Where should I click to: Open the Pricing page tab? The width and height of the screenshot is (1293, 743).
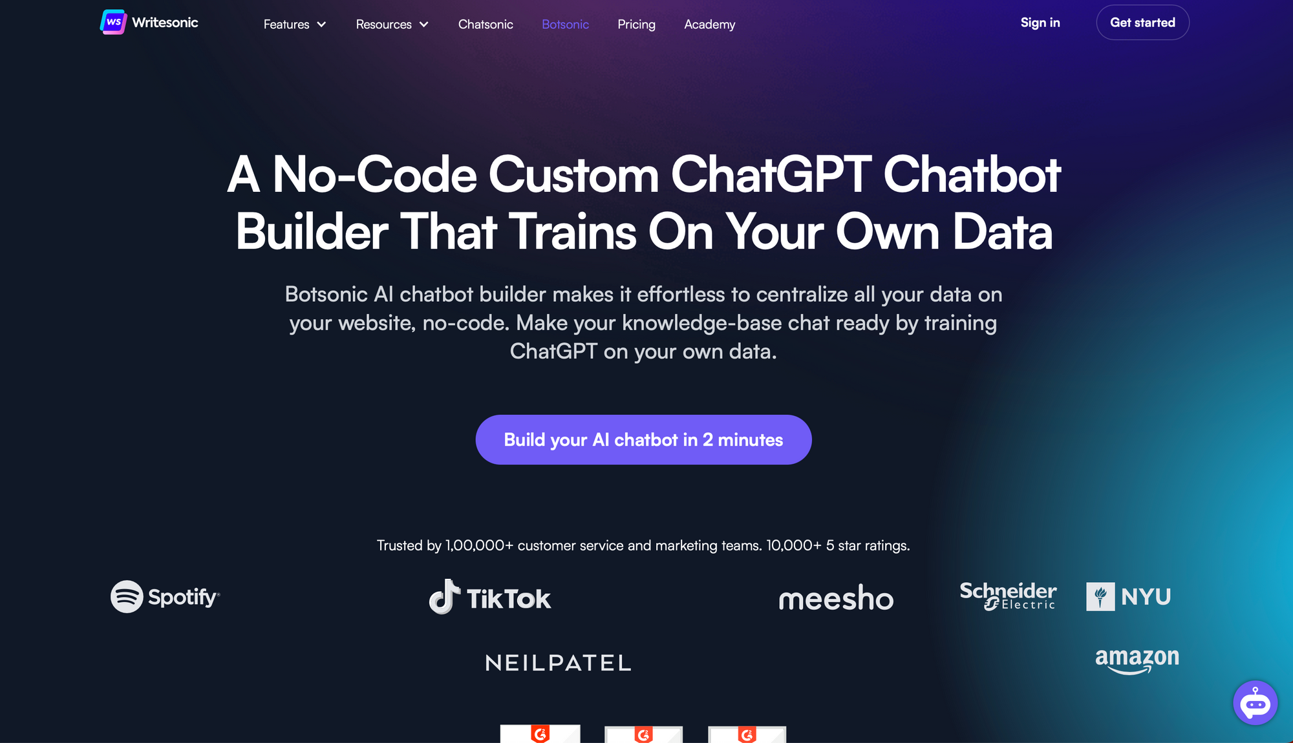click(636, 24)
